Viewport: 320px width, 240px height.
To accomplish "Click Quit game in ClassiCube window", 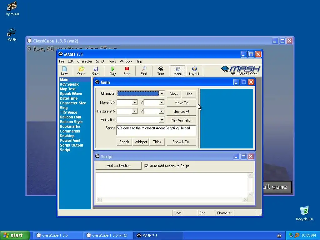I will 277,187.
